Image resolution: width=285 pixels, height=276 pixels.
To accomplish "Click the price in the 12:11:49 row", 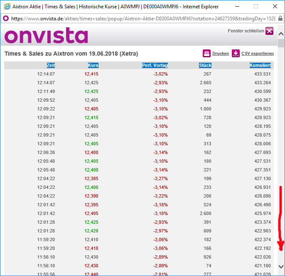I will 91,91.
